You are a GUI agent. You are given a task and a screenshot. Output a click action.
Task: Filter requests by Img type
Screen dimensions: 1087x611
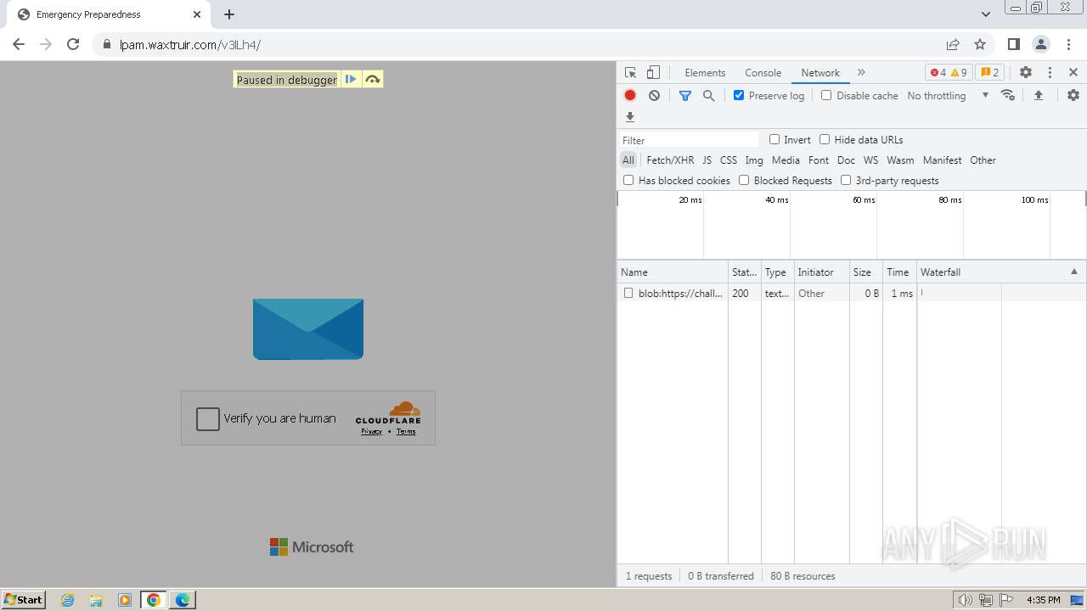754,160
